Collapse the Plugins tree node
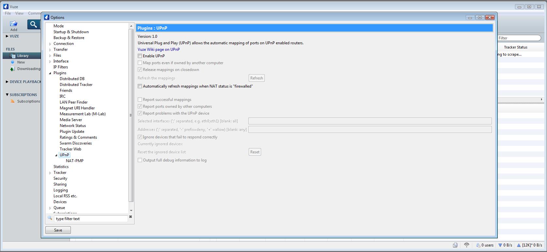 pos(50,73)
